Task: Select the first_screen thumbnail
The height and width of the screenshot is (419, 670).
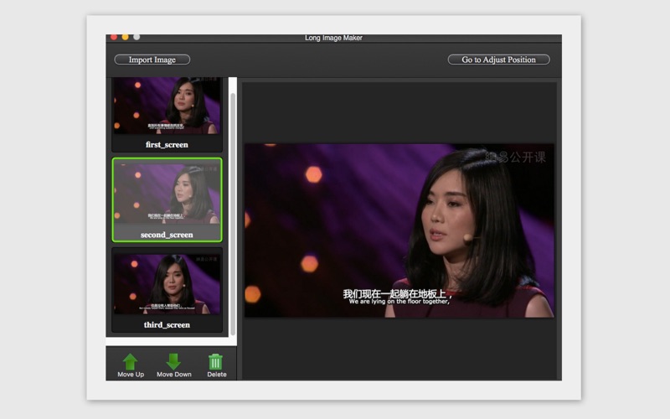Action: [x=167, y=115]
